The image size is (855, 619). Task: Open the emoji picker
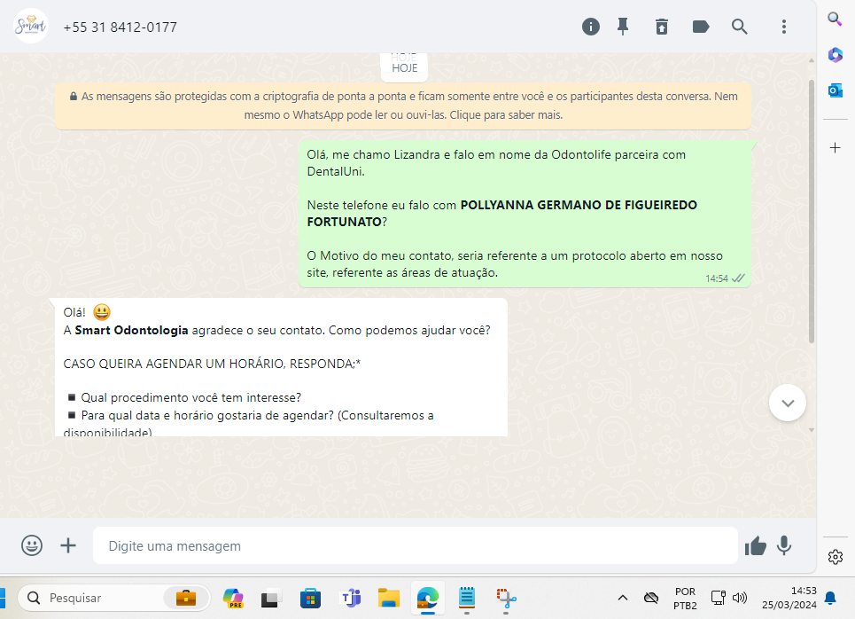32,545
